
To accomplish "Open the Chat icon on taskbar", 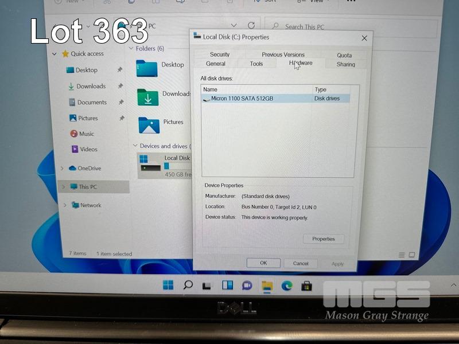I will pos(247,285).
